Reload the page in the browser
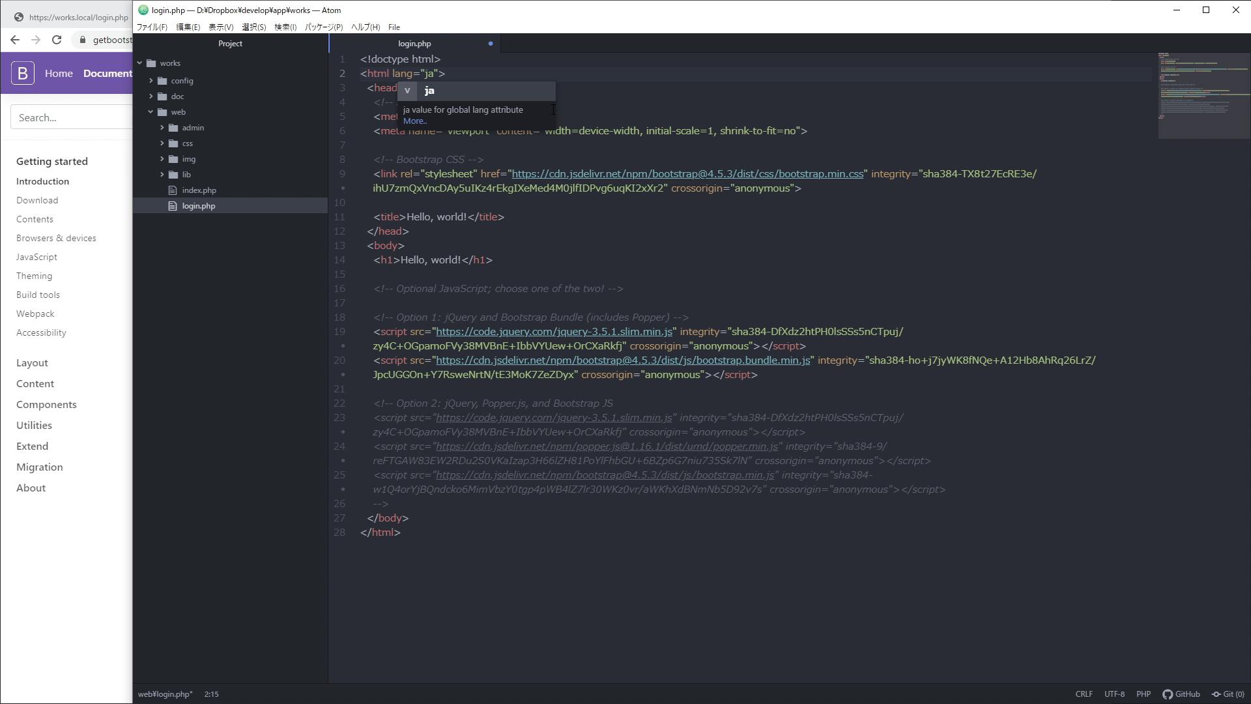 pos(57,40)
